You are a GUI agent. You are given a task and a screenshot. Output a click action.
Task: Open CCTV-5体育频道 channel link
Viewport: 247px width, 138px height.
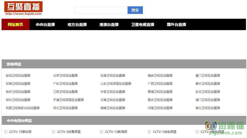click(69, 132)
